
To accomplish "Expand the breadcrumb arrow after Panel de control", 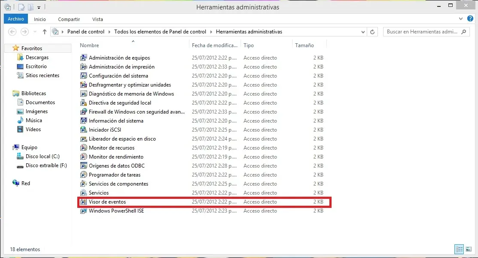I will (x=110, y=32).
